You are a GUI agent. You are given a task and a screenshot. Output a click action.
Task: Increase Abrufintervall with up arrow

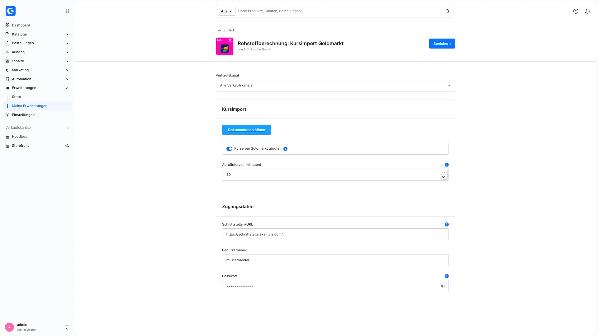tap(444, 172)
